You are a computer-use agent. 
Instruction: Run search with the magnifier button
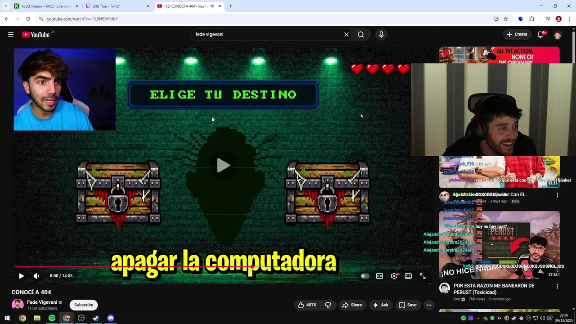[361, 35]
